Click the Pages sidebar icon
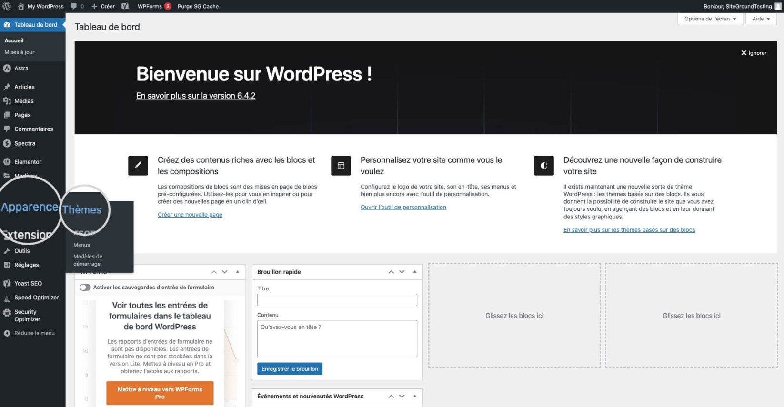Screen dimensions: 784x407 (x=7, y=115)
